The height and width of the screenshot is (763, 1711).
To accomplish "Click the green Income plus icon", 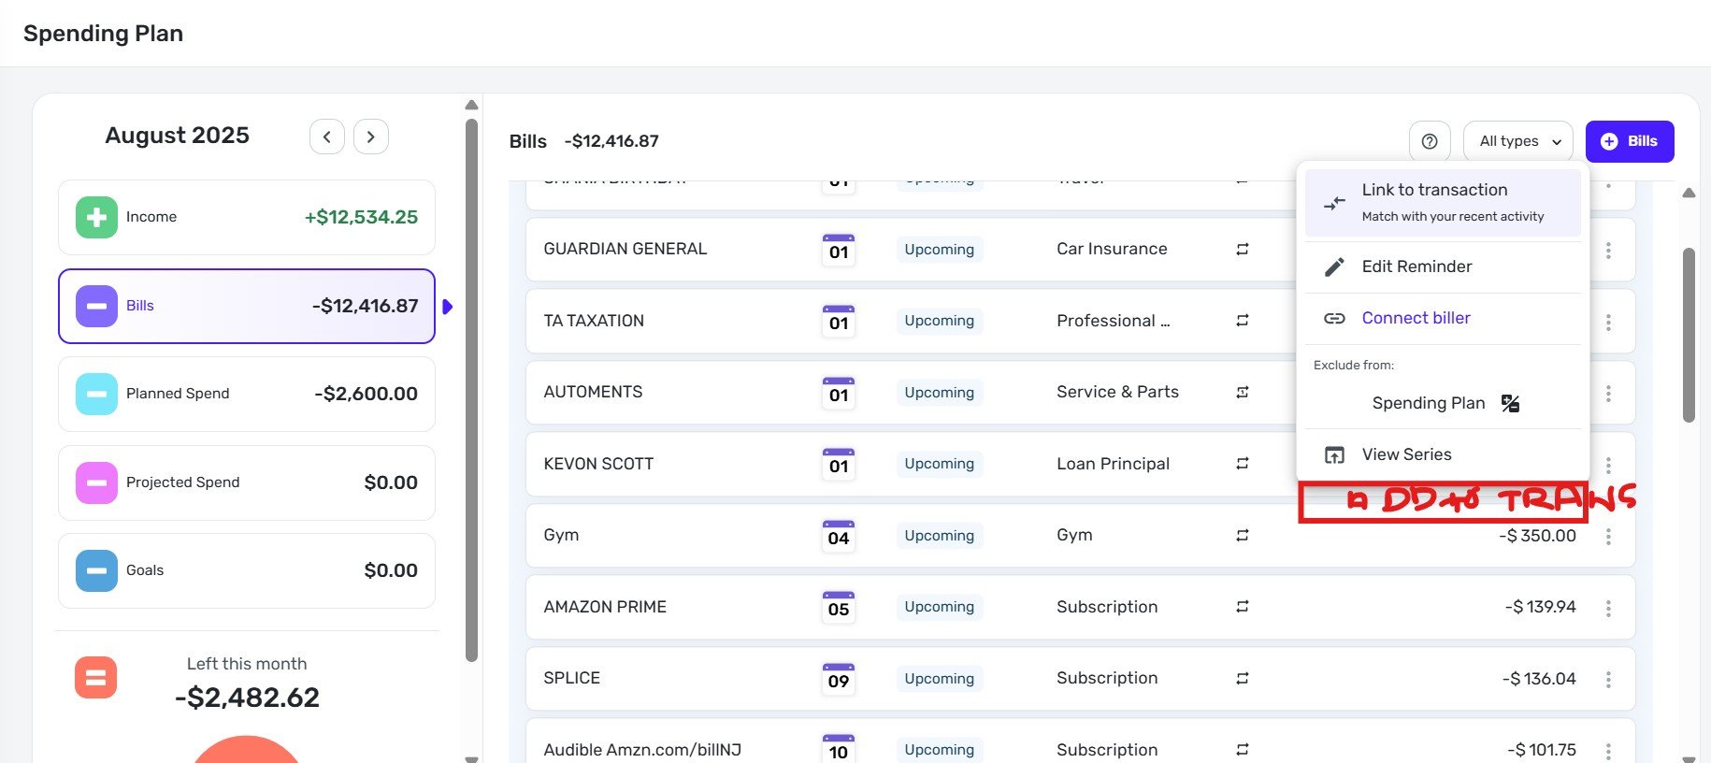I will pos(96,217).
